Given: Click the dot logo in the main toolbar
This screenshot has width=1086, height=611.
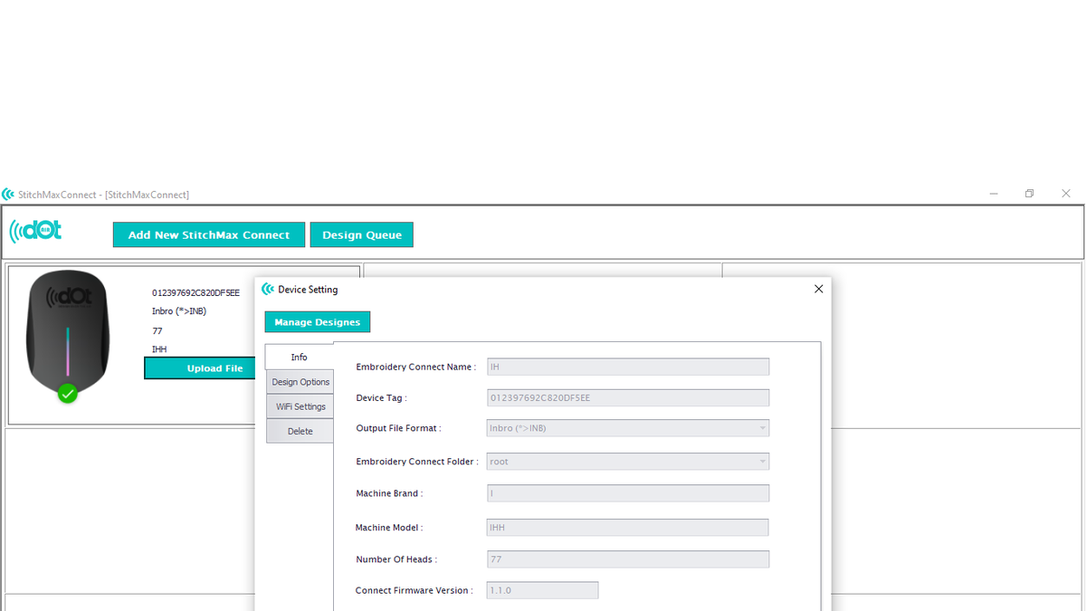Looking at the screenshot, I should pyautogui.click(x=36, y=231).
